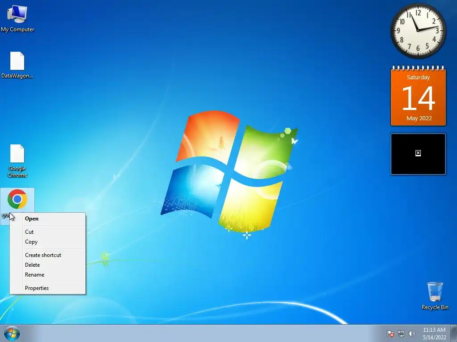The height and width of the screenshot is (342, 457).
Task: Choose Rename in the context menu
Action: pos(48,275)
